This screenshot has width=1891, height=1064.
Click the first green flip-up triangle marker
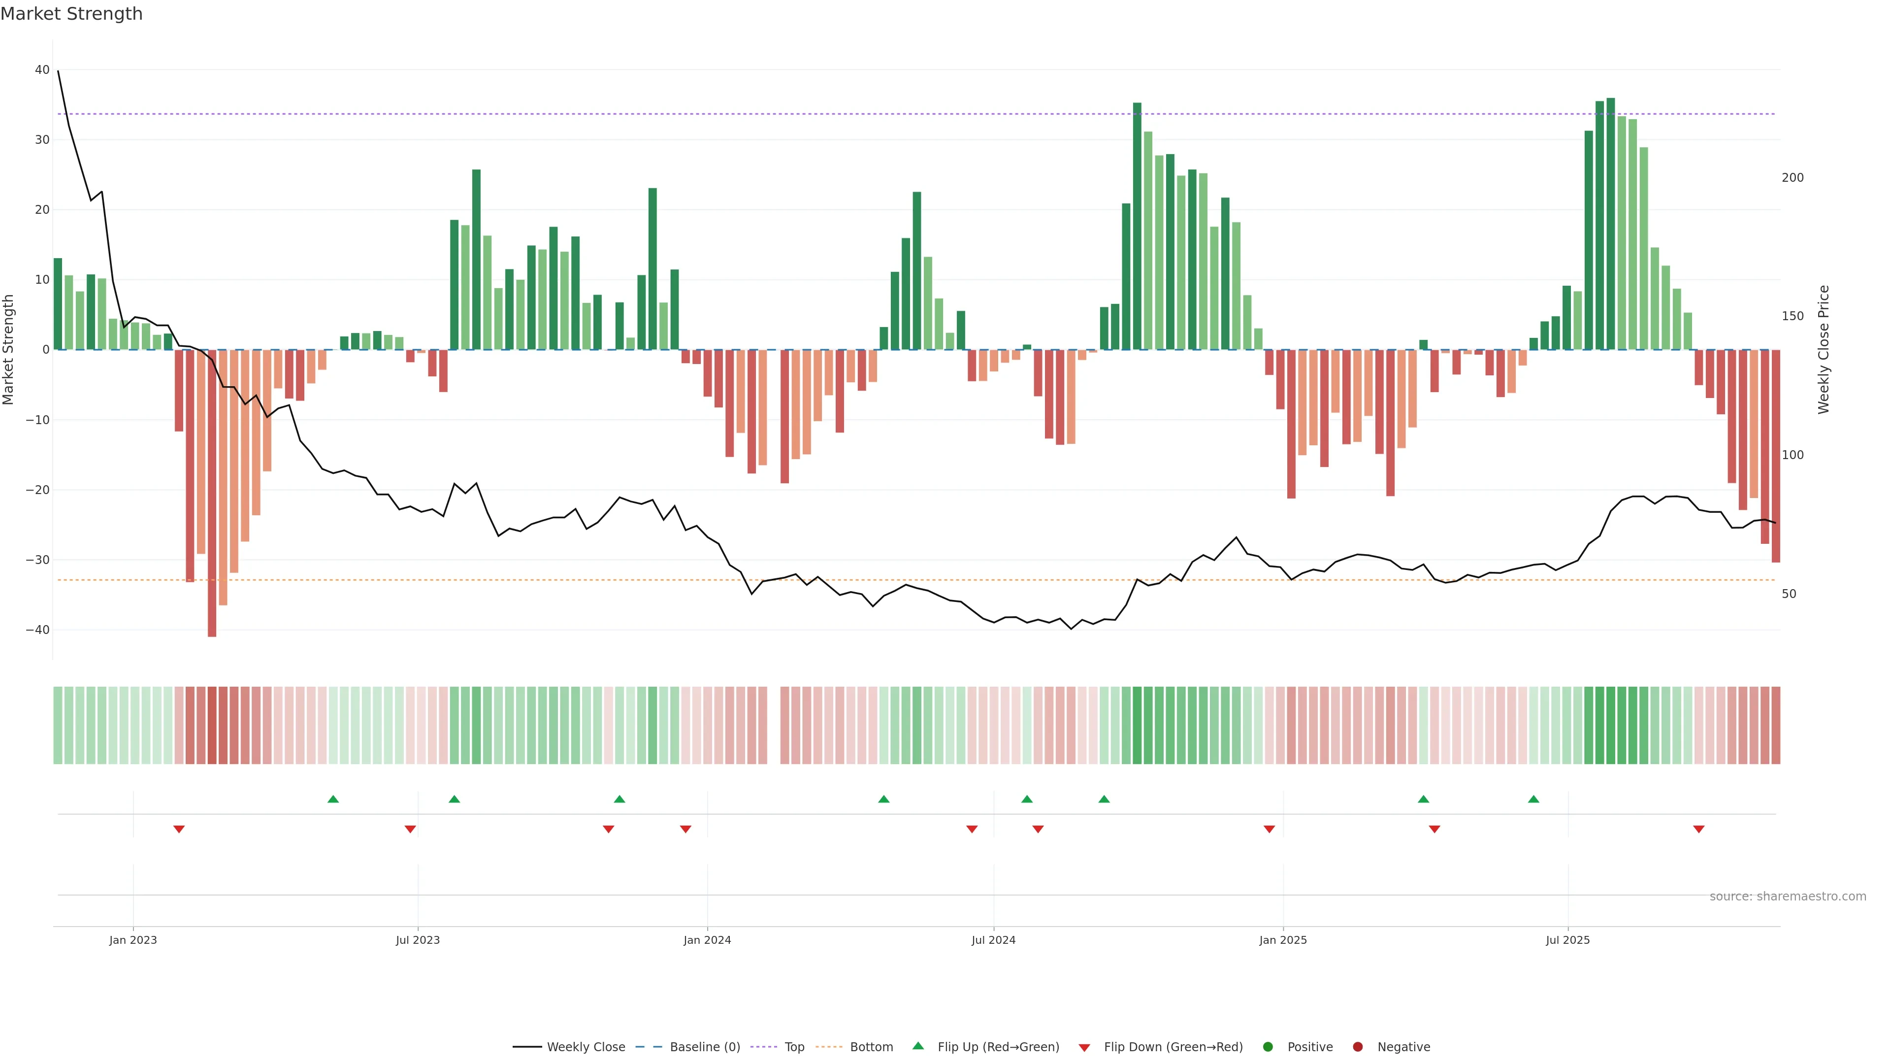(x=333, y=799)
